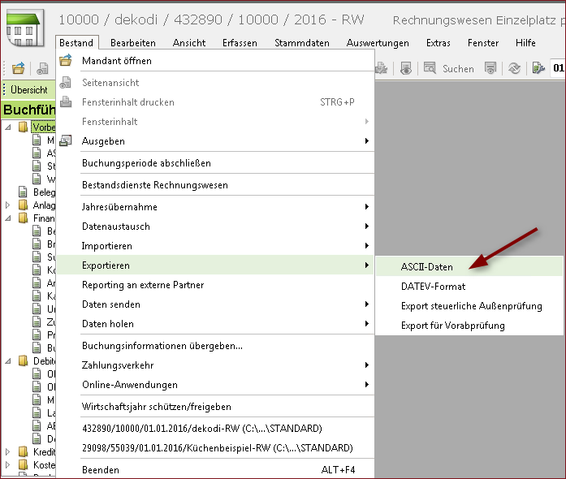
Task: Click the Vorbereitung folder icon in tree
Action: tap(24, 127)
